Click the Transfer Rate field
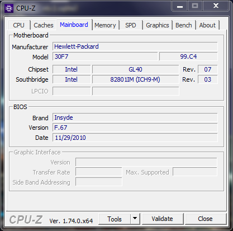The height and width of the screenshot is (231, 233). [99, 172]
